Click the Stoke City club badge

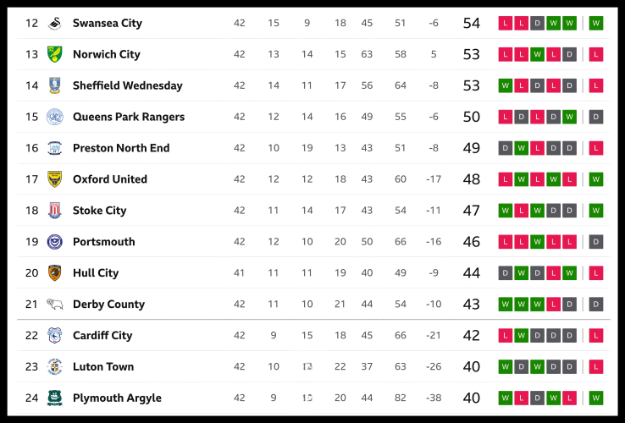coord(55,211)
